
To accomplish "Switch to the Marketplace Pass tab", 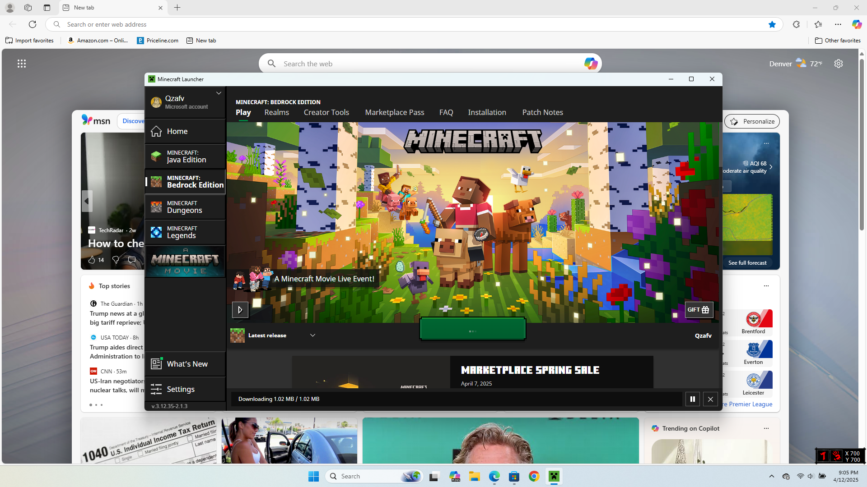I will click(x=394, y=112).
